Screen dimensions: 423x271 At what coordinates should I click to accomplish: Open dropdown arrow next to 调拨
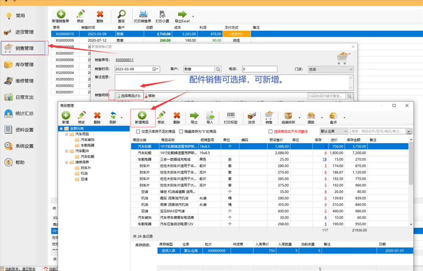pos(322,118)
